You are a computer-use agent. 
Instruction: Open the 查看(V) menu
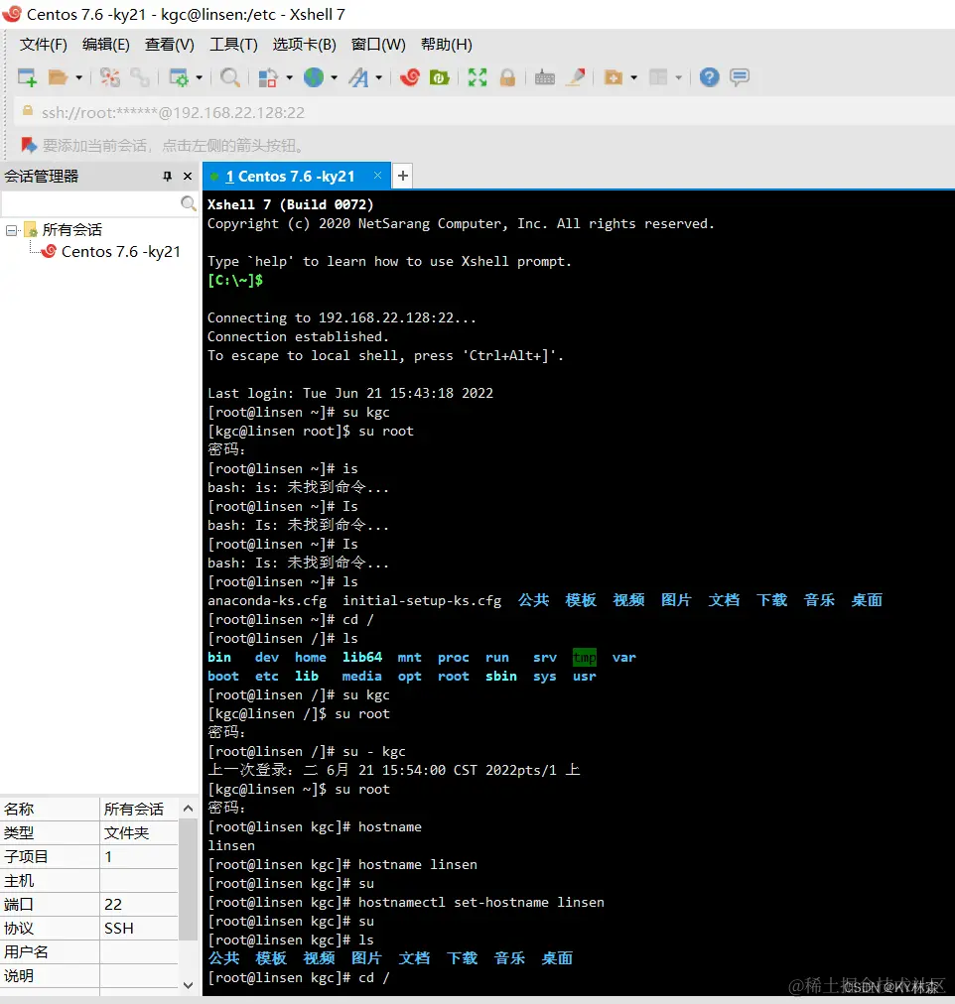click(x=169, y=45)
